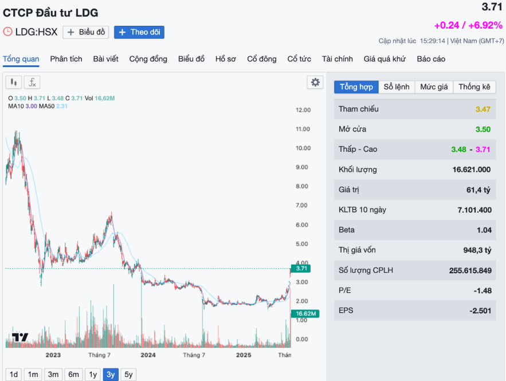Click Số lượng CPLH value 255.615.849
This screenshot has height=381, width=506.
pyautogui.click(x=470, y=270)
